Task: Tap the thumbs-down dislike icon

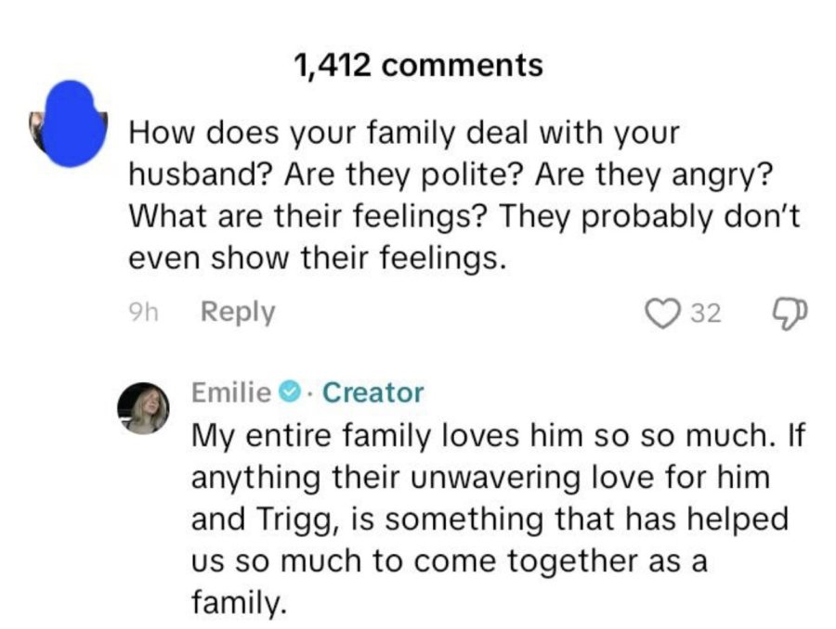Action: (x=790, y=314)
